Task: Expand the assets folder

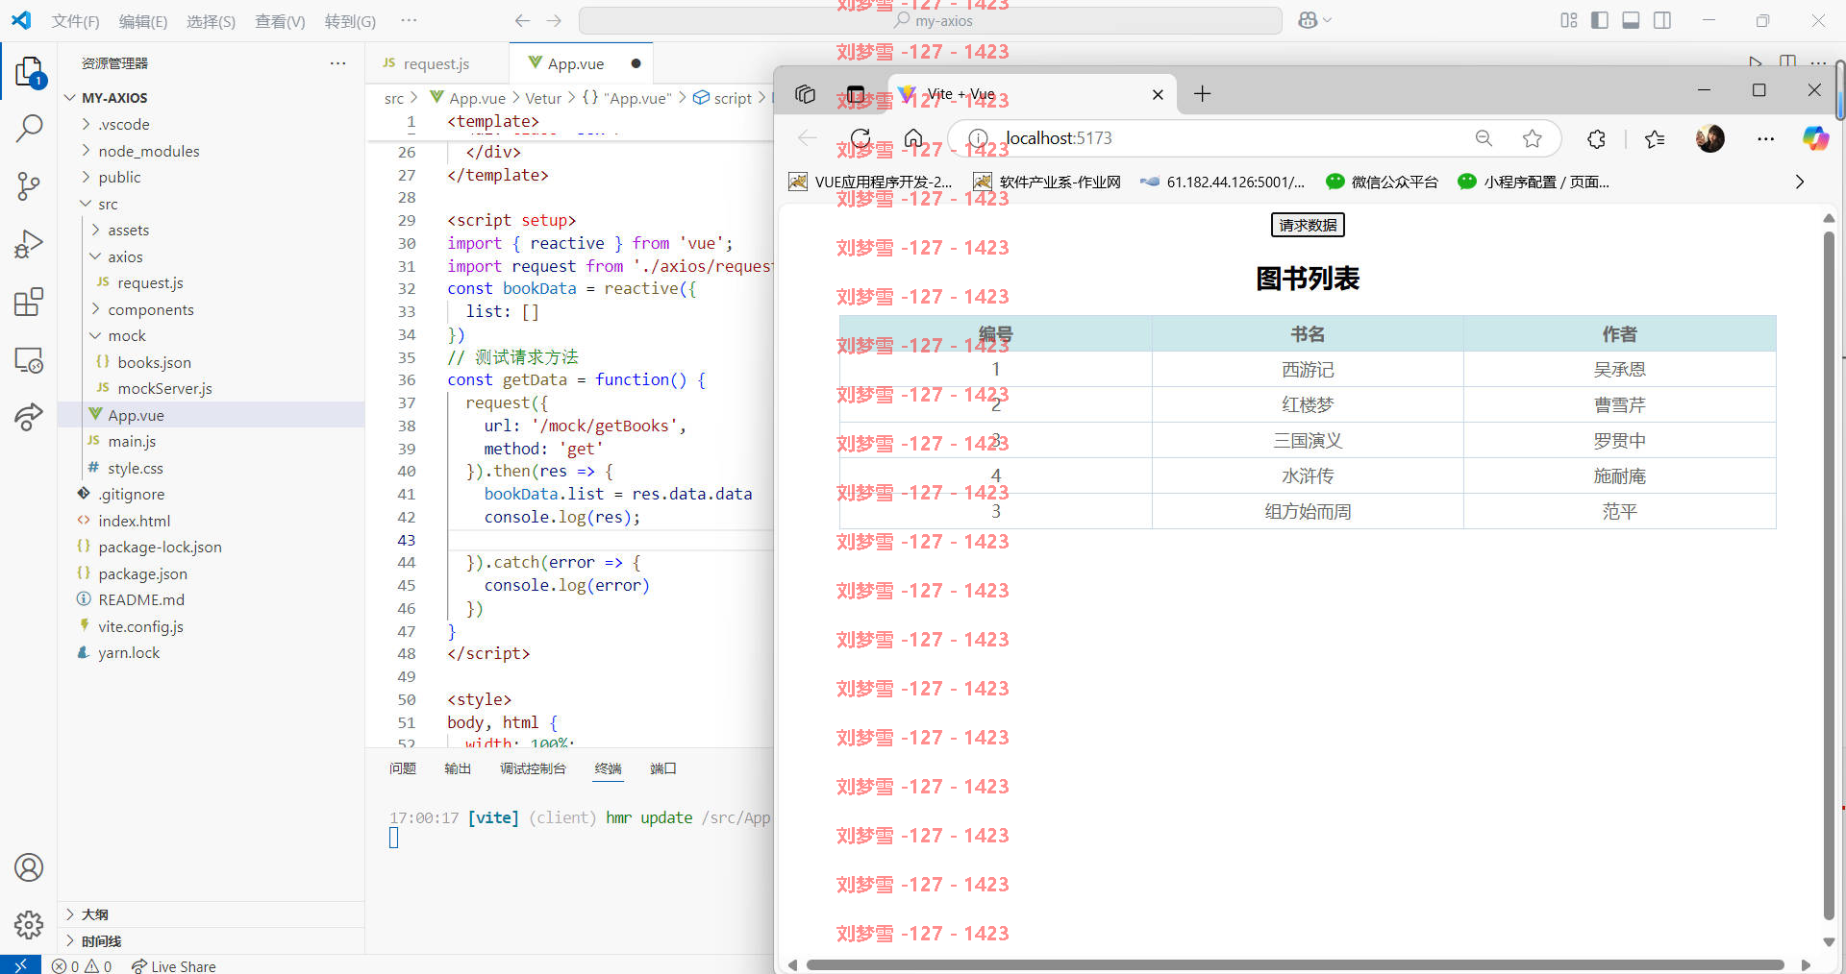Action: click(96, 230)
